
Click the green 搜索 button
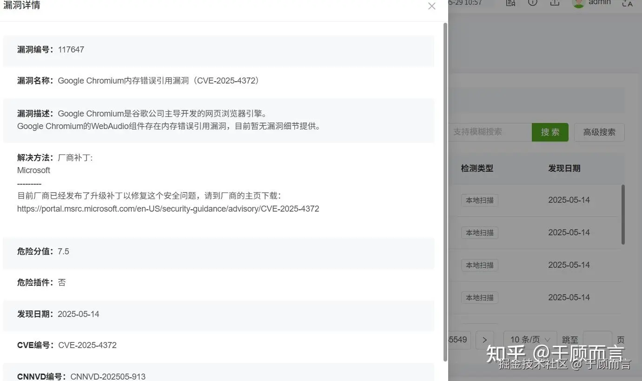click(x=550, y=132)
